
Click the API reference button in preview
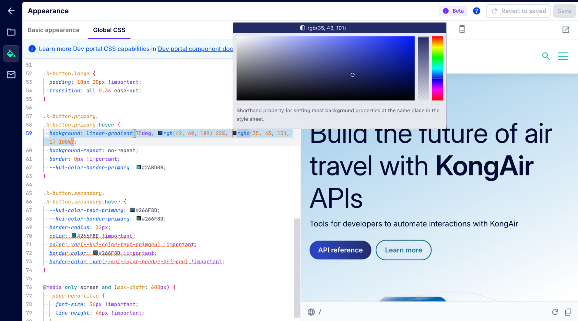pyautogui.click(x=340, y=250)
